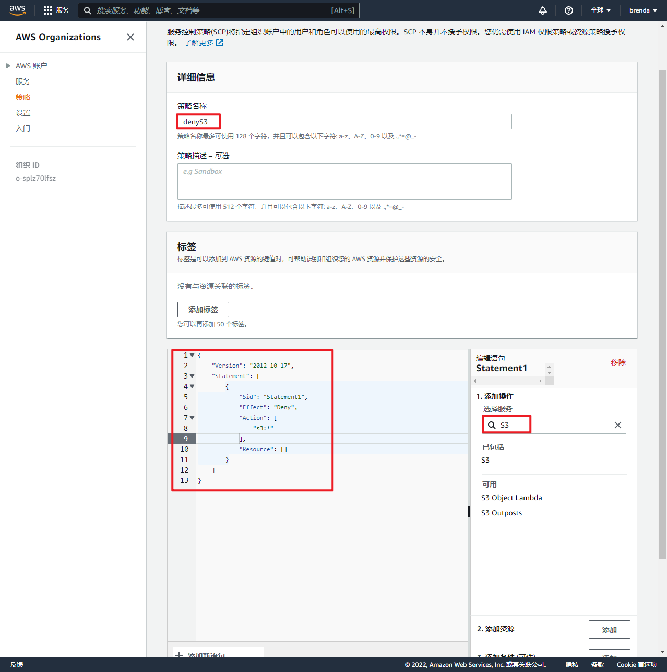Click the up arrow beside Statement1

(549, 367)
